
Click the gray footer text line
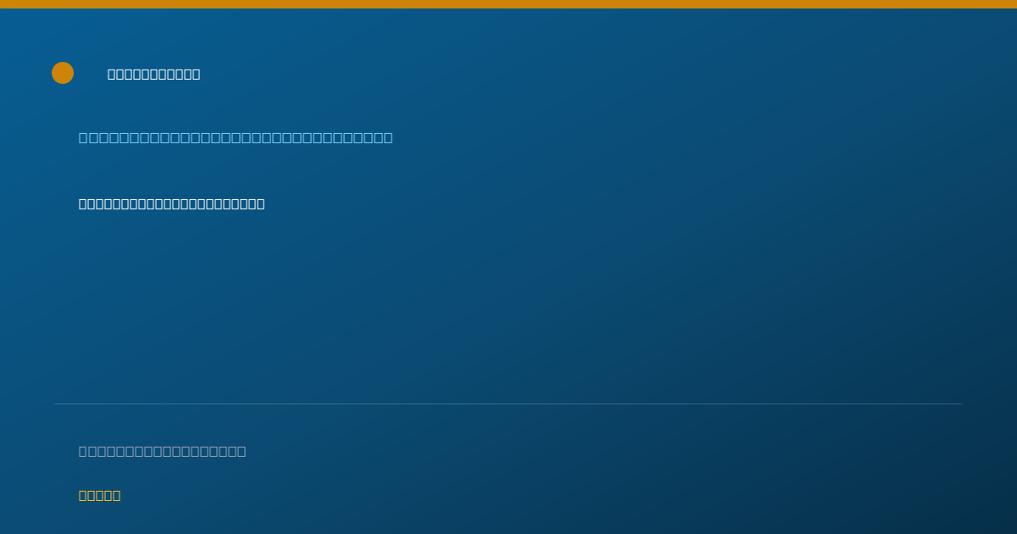pyautogui.click(x=163, y=451)
